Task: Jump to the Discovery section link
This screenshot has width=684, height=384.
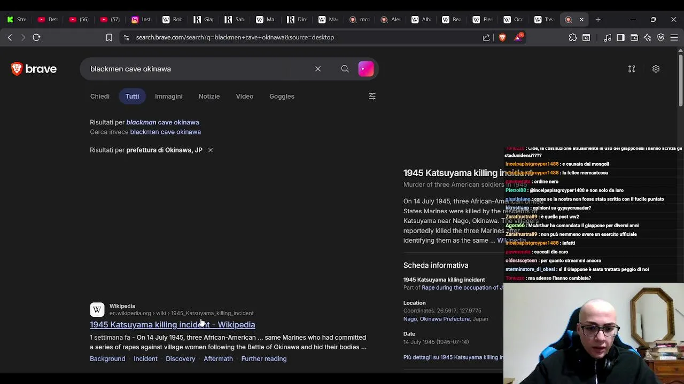Action: [x=181, y=358]
